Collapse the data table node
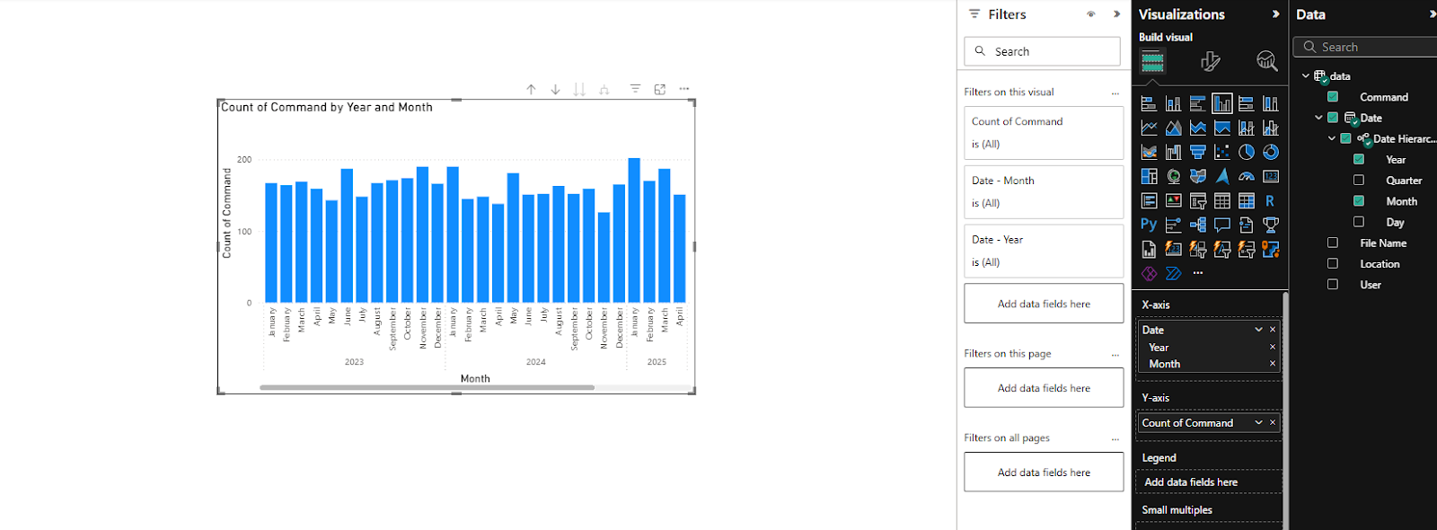Screen dimensions: 1437x530 pos(1306,75)
